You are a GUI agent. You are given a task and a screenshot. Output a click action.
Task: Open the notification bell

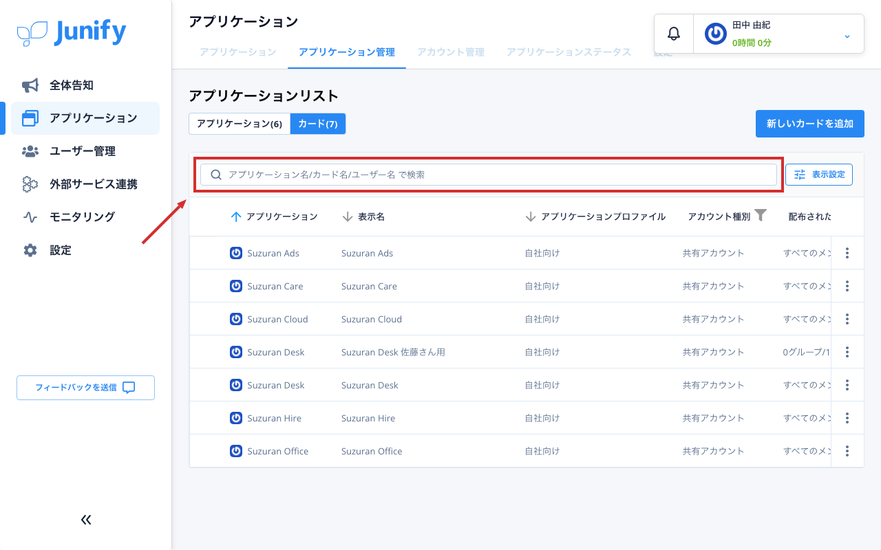coord(674,34)
